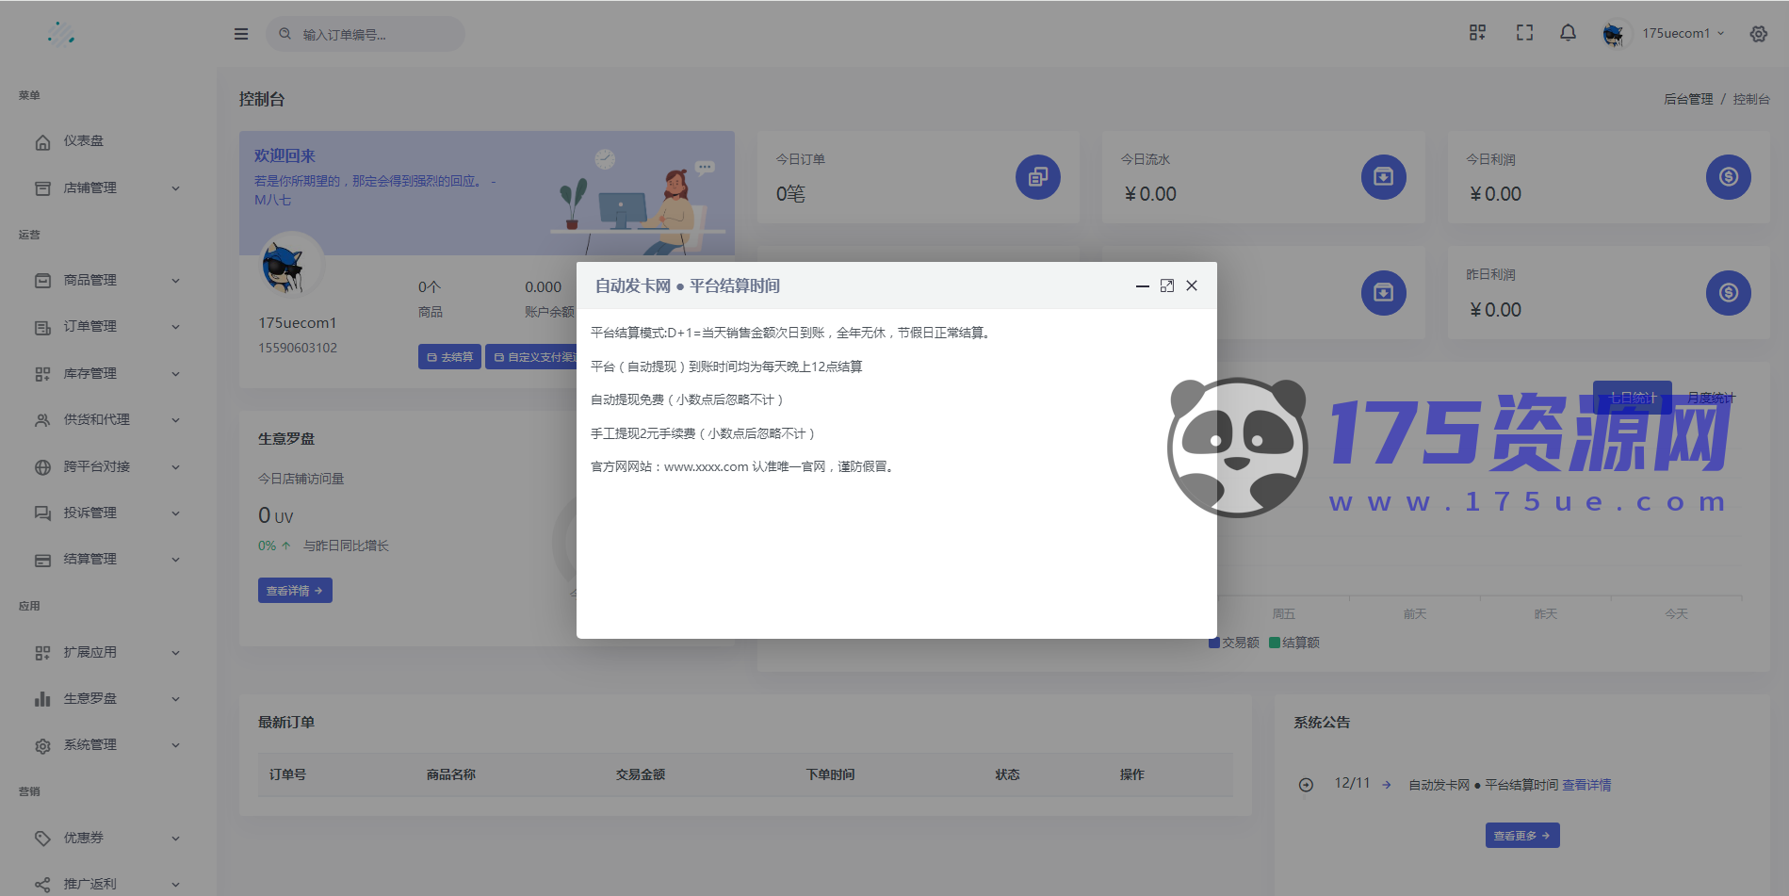Click the 商品管理 sidebar icon
The width and height of the screenshot is (1789, 896).
(x=42, y=281)
